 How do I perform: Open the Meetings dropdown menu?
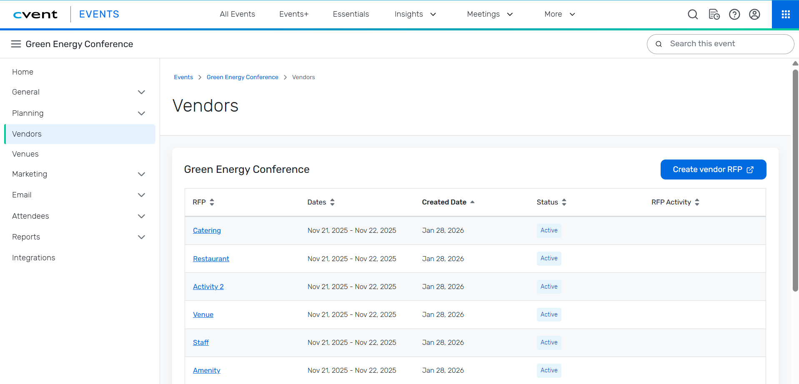490,14
